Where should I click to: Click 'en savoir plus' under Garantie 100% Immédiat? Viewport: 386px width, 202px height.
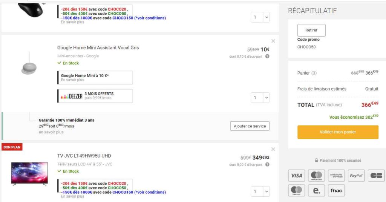point(51,132)
